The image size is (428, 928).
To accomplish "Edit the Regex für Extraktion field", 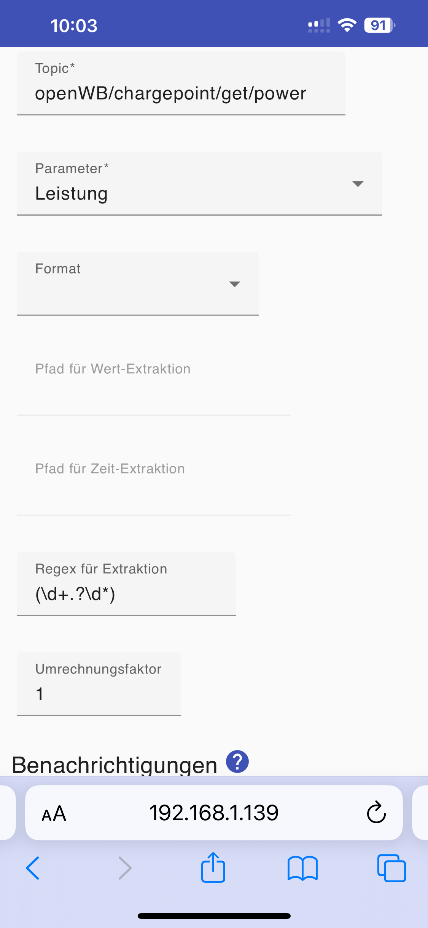I will (126, 594).
